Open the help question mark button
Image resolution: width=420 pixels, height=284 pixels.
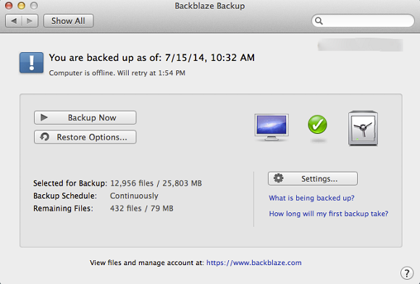click(407, 273)
